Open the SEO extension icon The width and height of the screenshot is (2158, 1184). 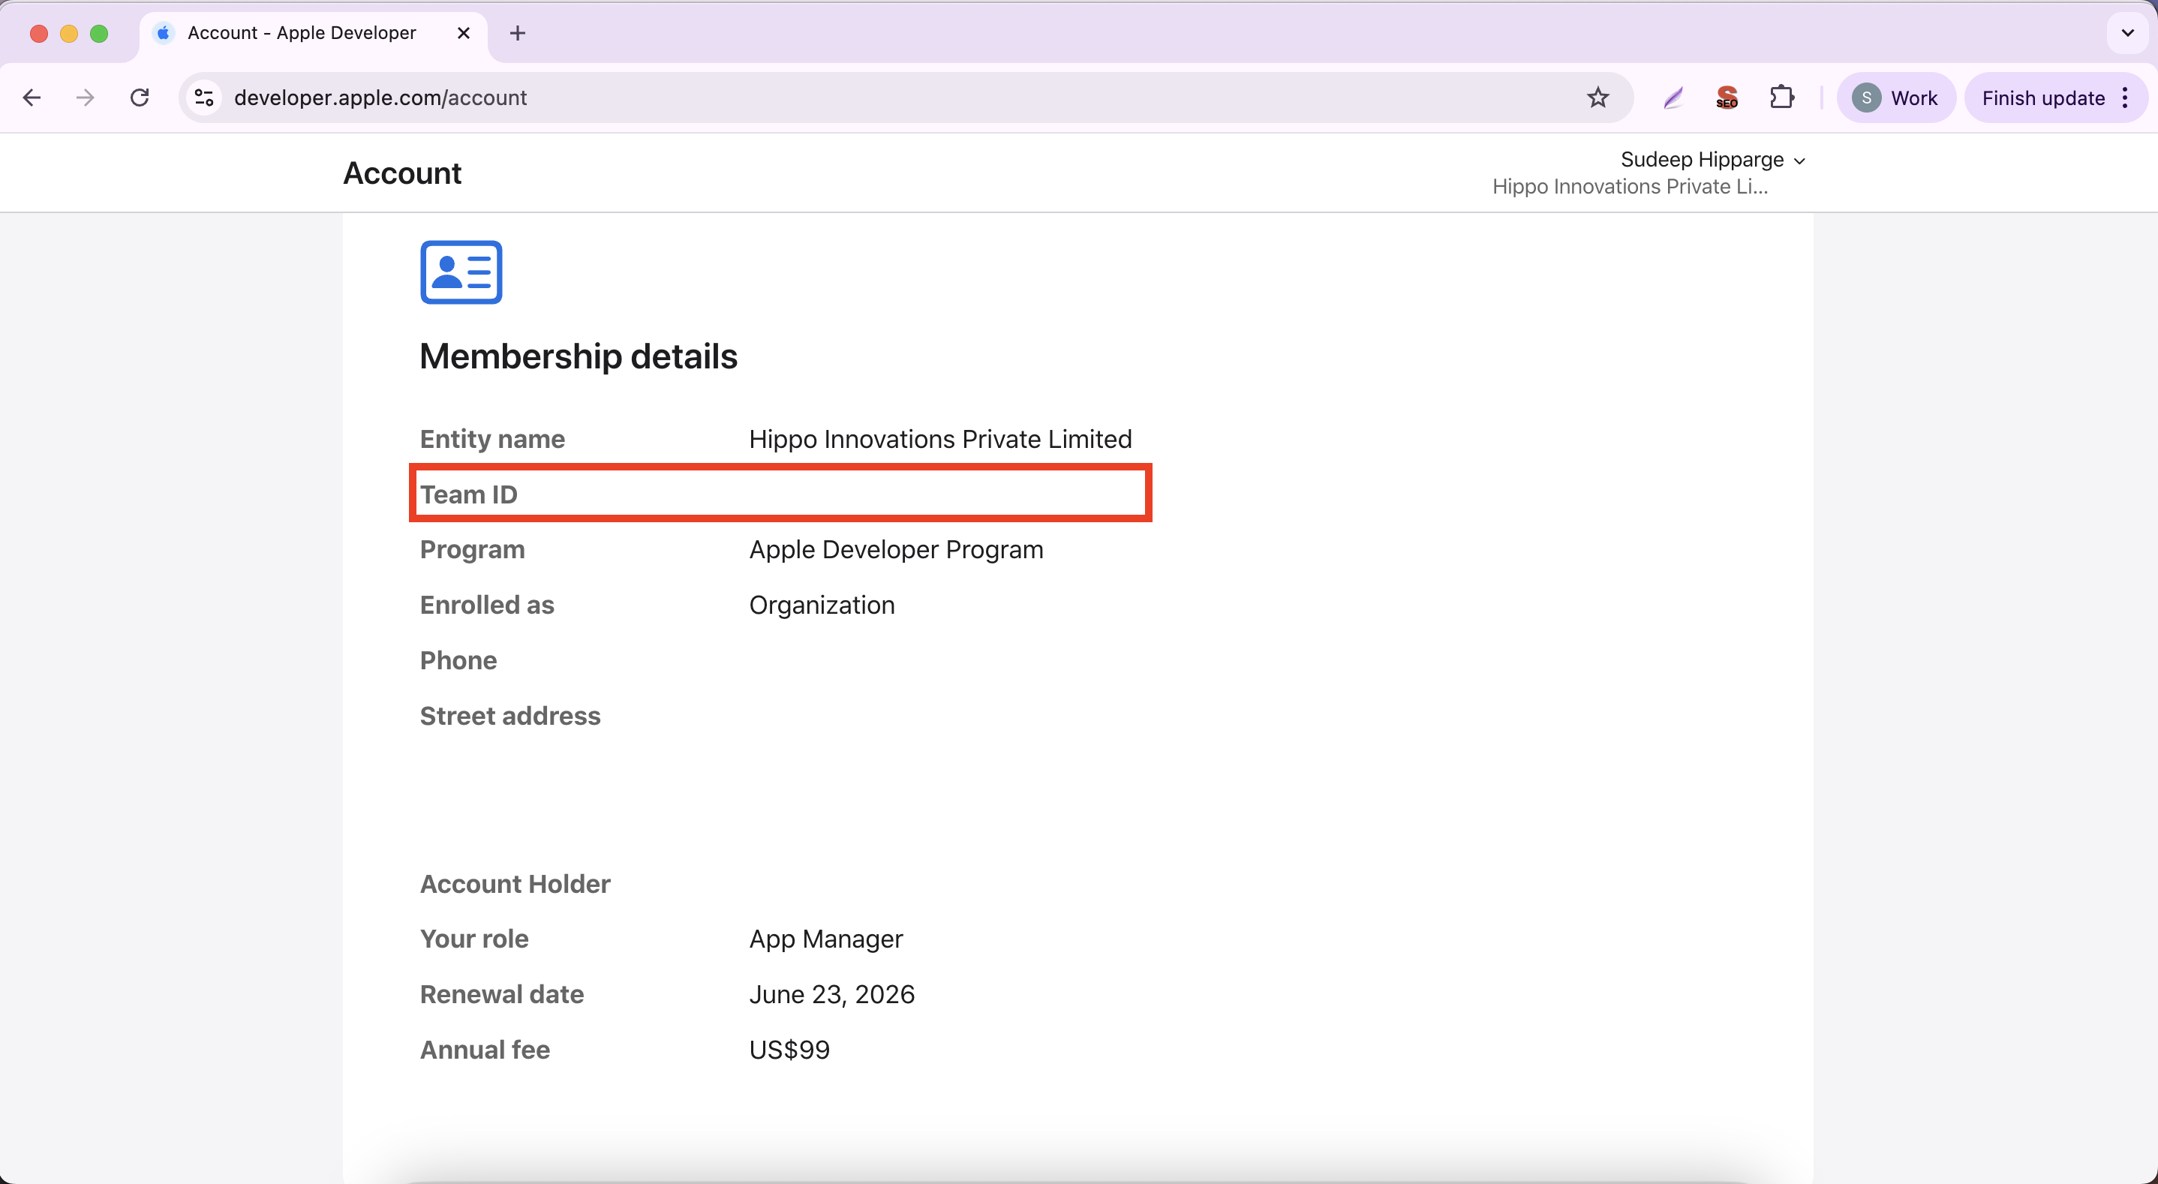[x=1727, y=98]
